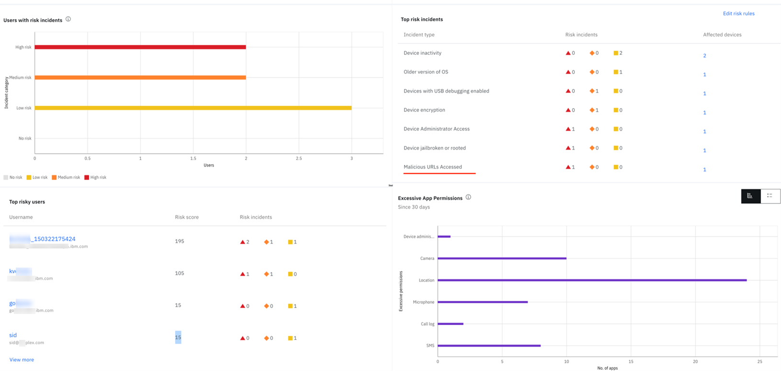
Task: Click red triangle in Device Administrator Access row
Action: [568, 129]
